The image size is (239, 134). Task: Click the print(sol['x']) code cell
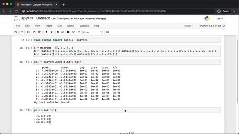tap(127, 110)
